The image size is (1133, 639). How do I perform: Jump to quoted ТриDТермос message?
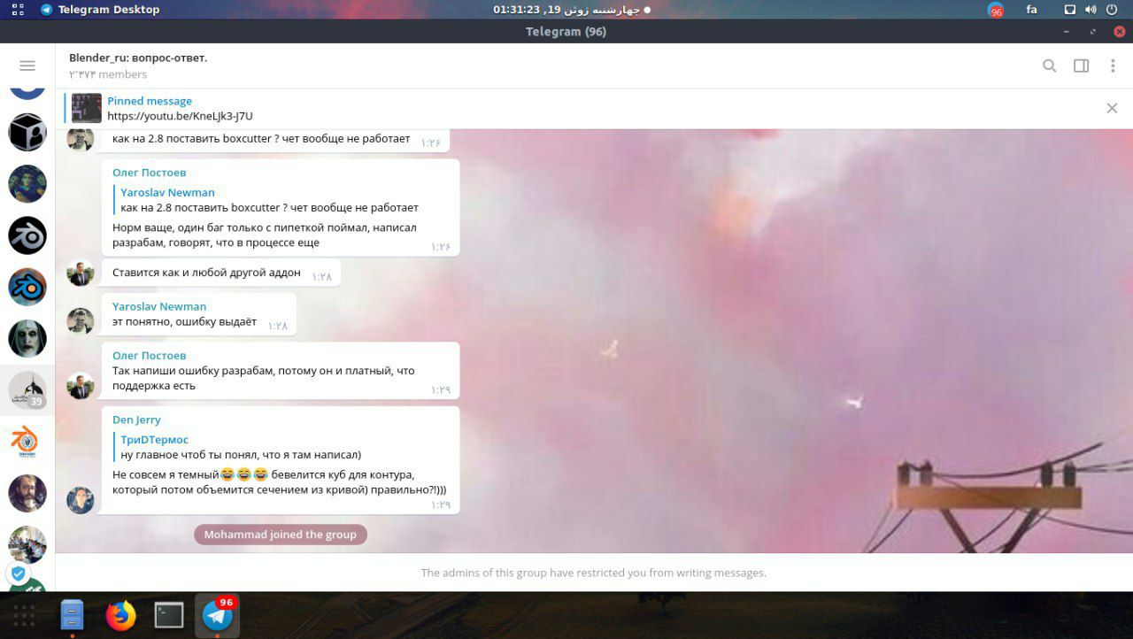click(237, 447)
